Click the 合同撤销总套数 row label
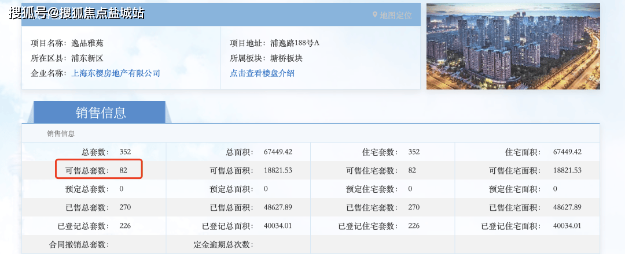This screenshot has width=625, height=254. 79,245
